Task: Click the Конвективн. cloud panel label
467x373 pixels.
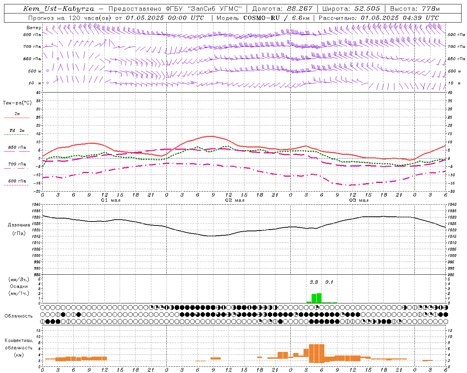Action: (19, 341)
